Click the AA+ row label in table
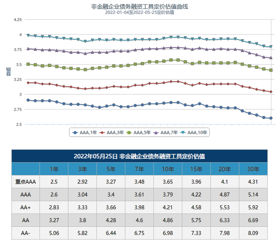Image resolution: width=277 pixels, height=251 pixels. pos(26,208)
